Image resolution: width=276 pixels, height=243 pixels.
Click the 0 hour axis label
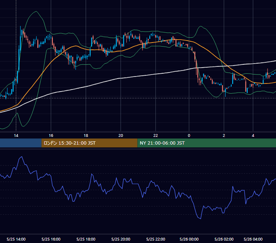(189, 136)
